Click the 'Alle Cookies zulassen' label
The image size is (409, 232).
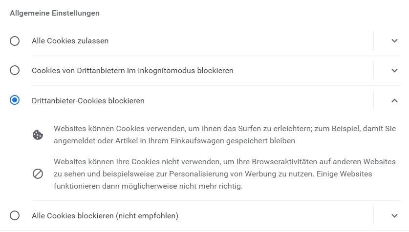click(70, 41)
